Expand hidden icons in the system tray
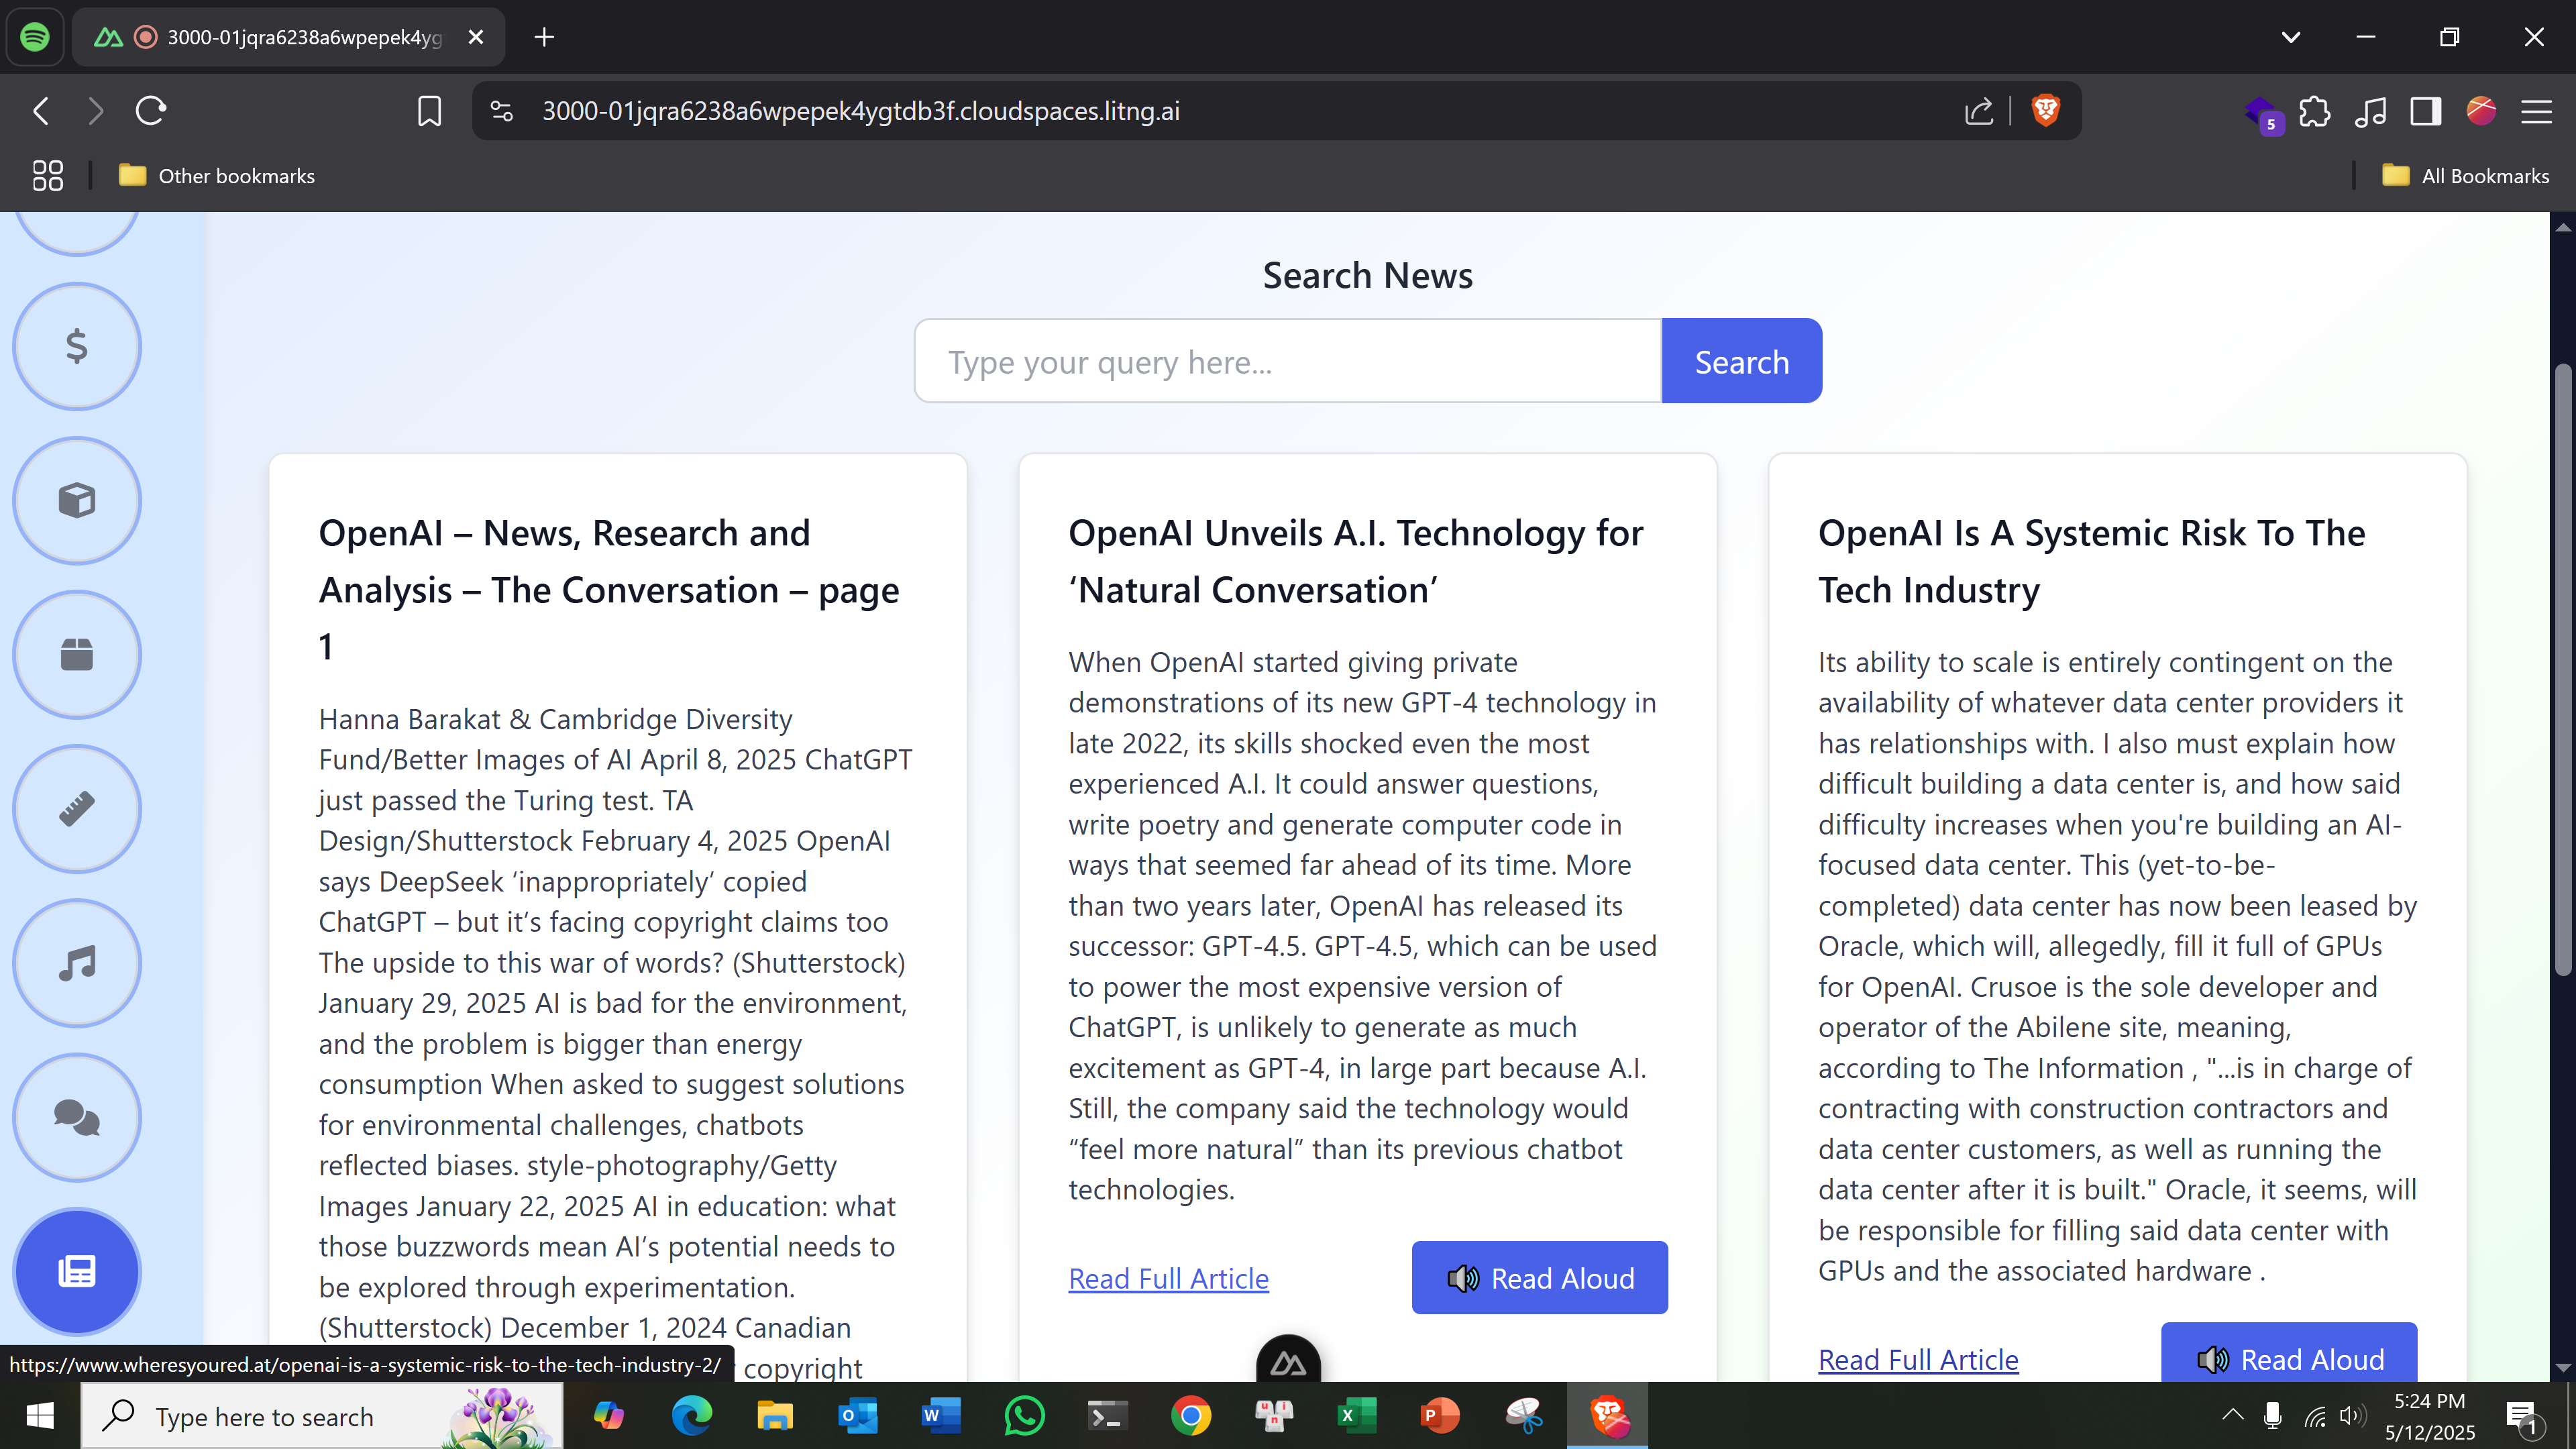The height and width of the screenshot is (1449, 2576). click(x=2233, y=1415)
